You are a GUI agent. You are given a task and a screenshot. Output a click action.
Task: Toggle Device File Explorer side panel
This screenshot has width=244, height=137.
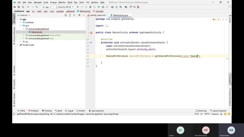230,97
